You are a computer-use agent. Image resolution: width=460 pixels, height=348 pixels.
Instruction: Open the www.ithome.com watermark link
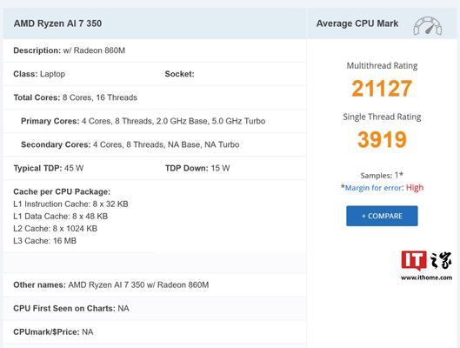tap(426, 278)
